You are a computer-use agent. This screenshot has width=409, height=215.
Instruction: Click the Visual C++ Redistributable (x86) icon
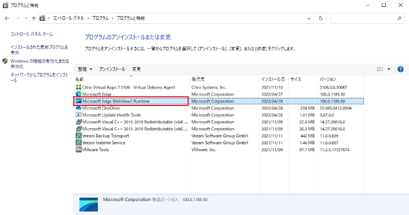(x=78, y=129)
